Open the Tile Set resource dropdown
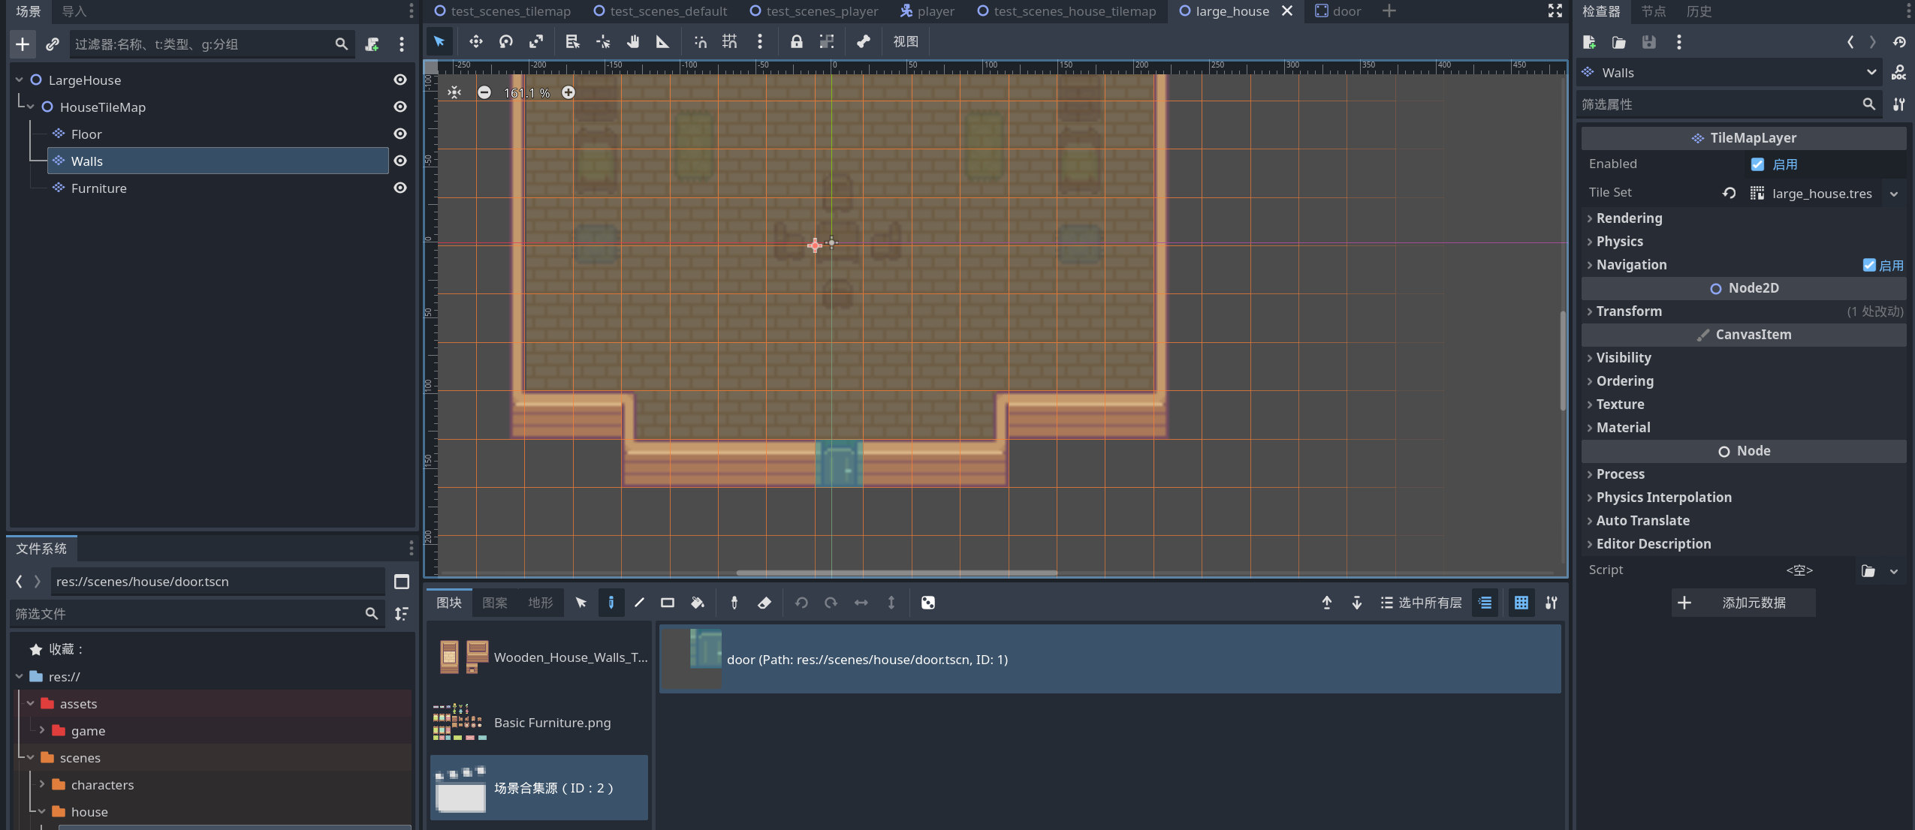Viewport: 1915px width, 830px height. tap(1893, 194)
